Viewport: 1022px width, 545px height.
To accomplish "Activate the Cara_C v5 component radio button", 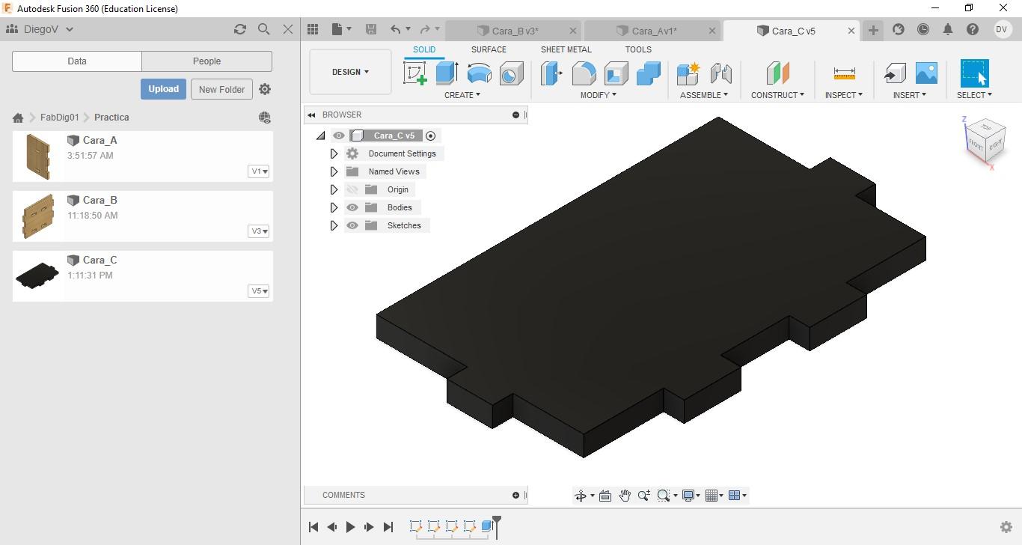I will pos(430,136).
